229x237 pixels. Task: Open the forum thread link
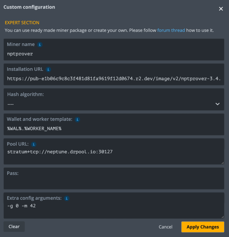pos(171,30)
